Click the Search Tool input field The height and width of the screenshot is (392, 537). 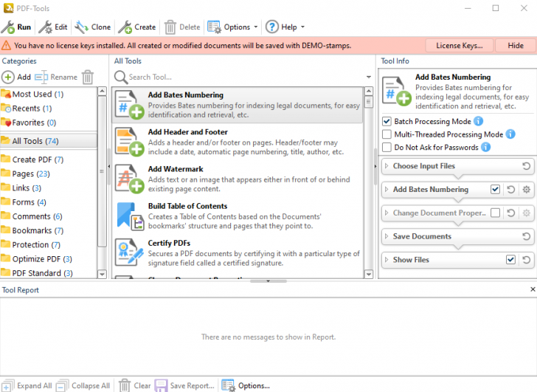tap(245, 77)
